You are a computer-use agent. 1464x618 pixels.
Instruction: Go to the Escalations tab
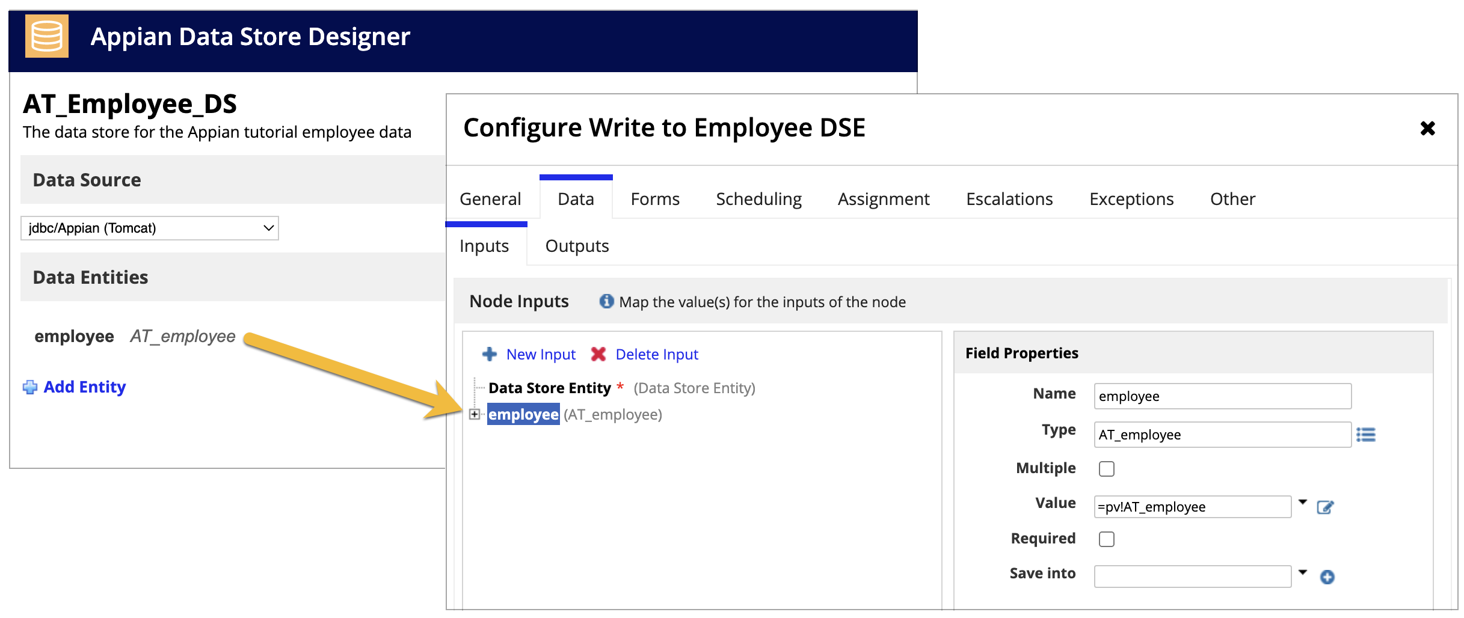coord(1009,199)
